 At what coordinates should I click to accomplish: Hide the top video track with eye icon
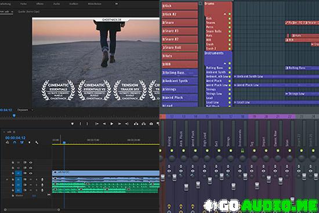(x=31, y=163)
